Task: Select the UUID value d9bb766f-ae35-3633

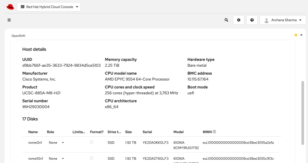Action: click(x=61, y=65)
